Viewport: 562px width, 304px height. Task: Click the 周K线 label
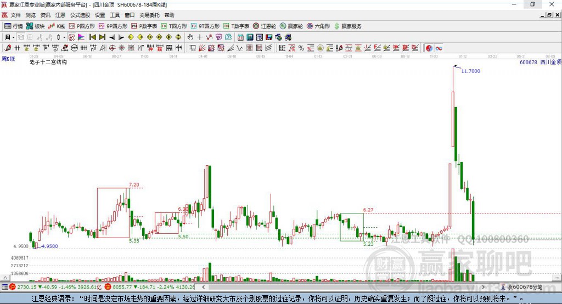pyautogui.click(x=8, y=58)
